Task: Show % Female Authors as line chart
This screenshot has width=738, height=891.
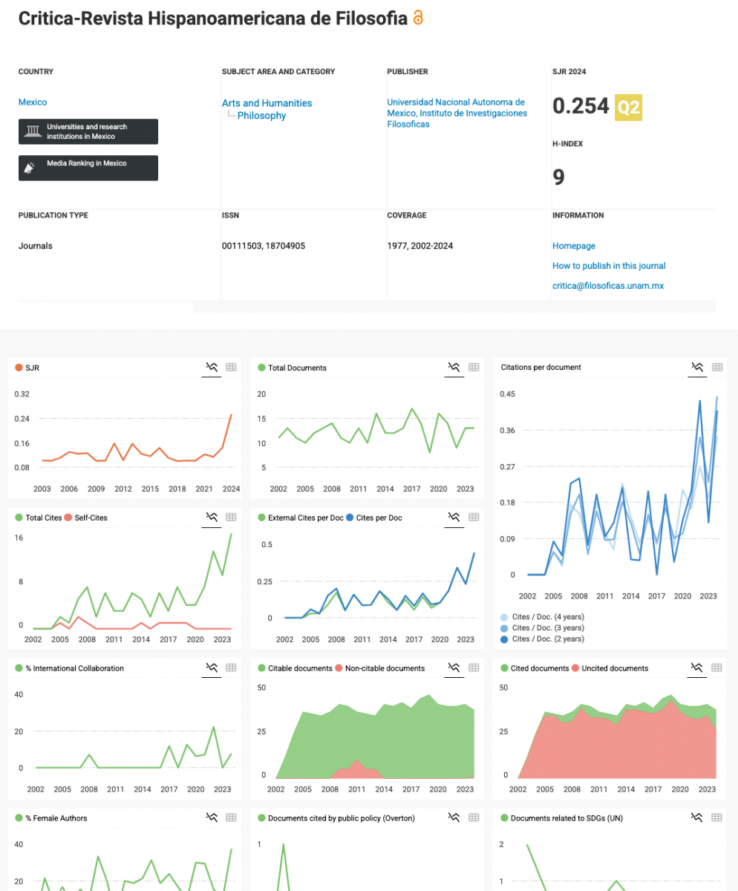Action: (x=212, y=817)
